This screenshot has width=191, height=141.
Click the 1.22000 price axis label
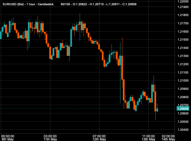point(183,1)
